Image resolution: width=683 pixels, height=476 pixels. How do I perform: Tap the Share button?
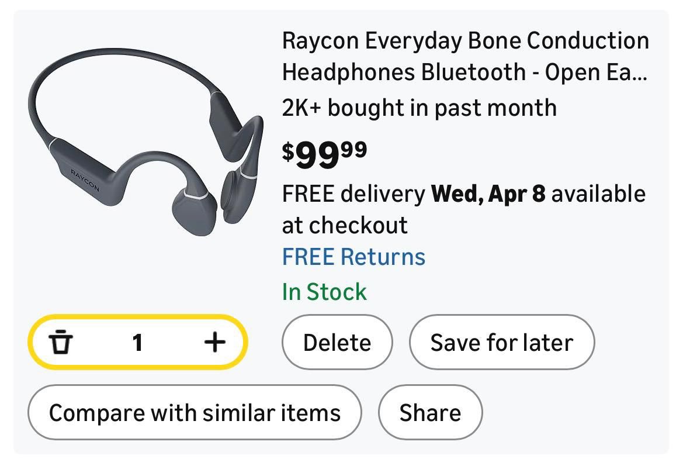pos(430,412)
